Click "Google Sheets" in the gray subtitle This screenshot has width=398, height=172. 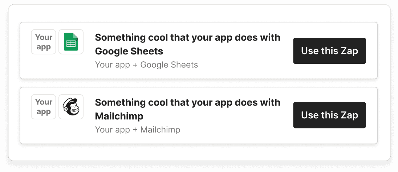tap(169, 65)
